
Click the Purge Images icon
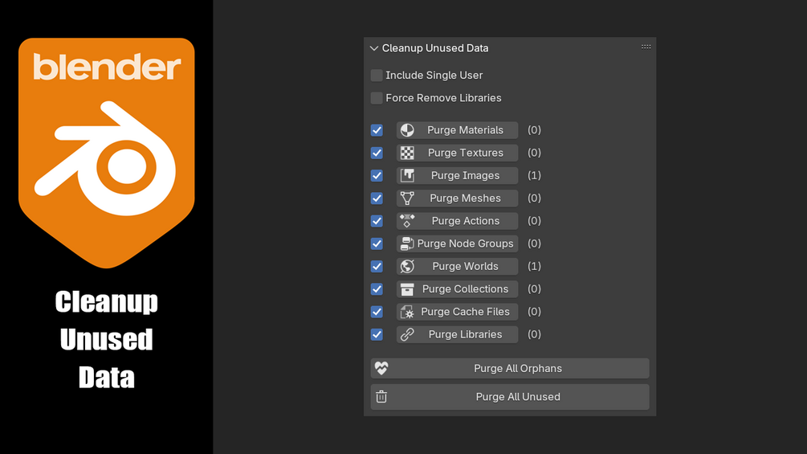tap(407, 175)
